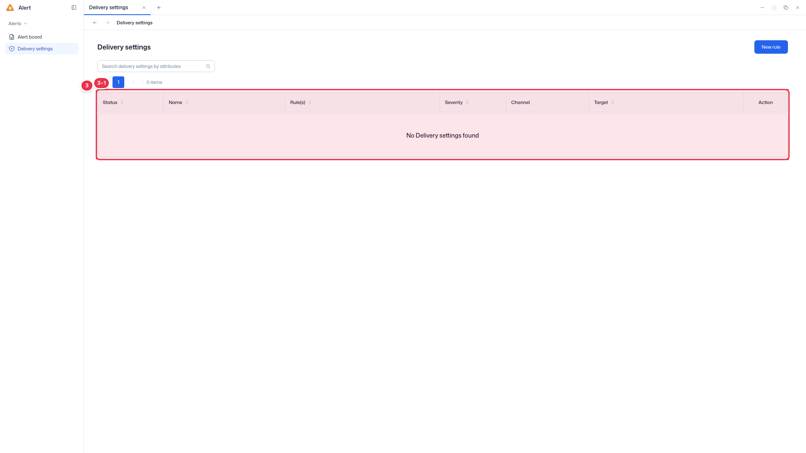Go back with the left arrow
This screenshot has height=453, width=806.
(95, 23)
